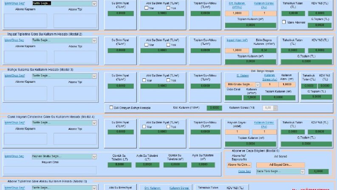Open Kullanım Süresi (Ay) link in Modül 3 section

[x=269, y=78]
